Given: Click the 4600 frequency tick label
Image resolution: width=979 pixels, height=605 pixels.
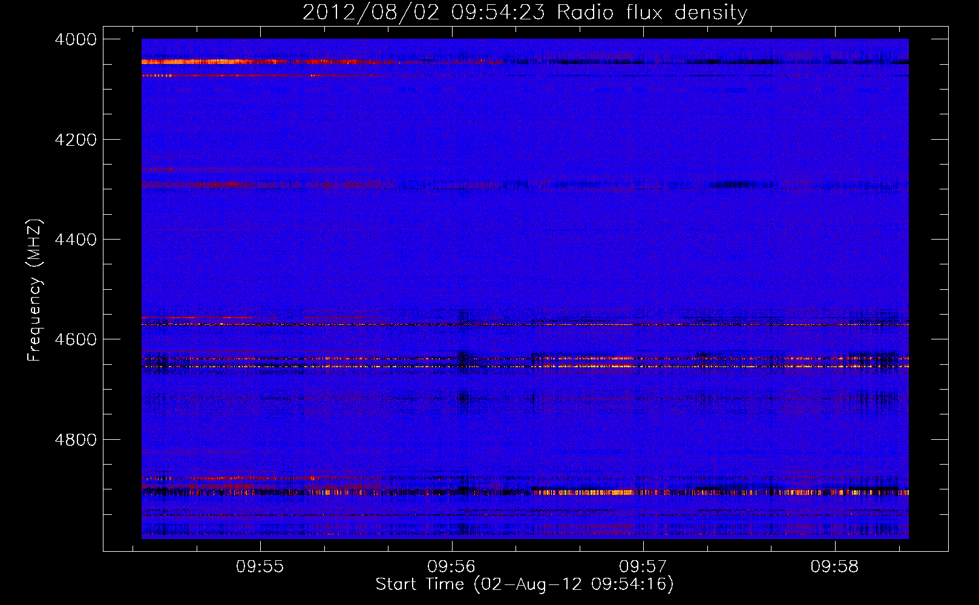Looking at the screenshot, I should (76, 339).
